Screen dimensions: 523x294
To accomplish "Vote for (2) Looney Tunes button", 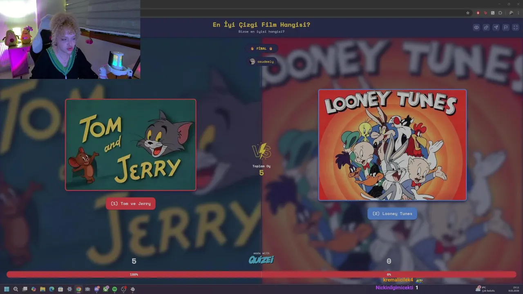I will click(x=392, y=214).
